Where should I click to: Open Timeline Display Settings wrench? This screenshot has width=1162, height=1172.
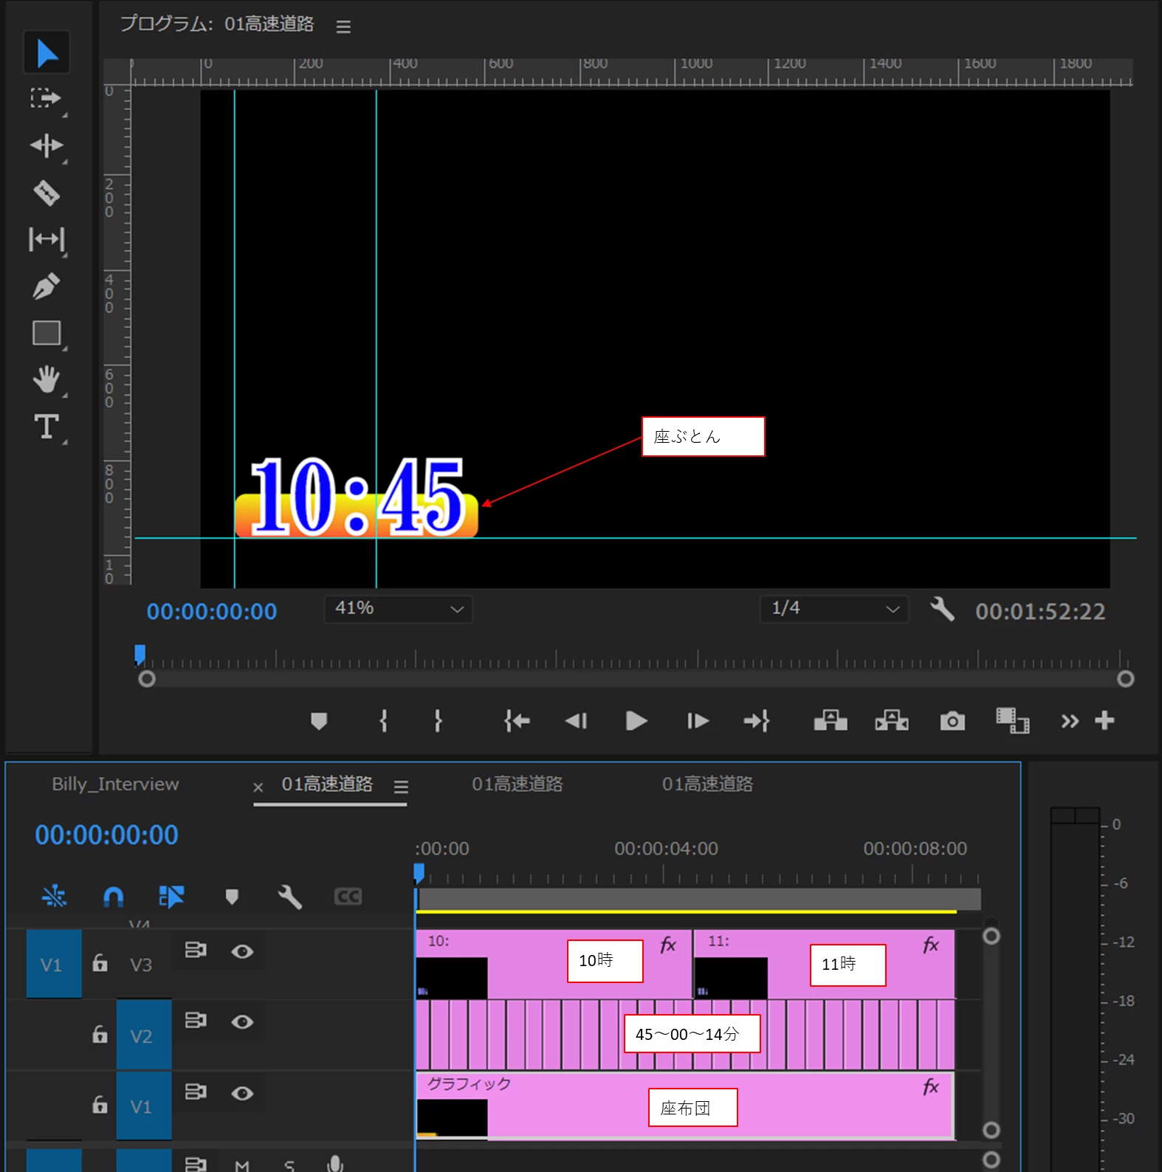[289, 897]
